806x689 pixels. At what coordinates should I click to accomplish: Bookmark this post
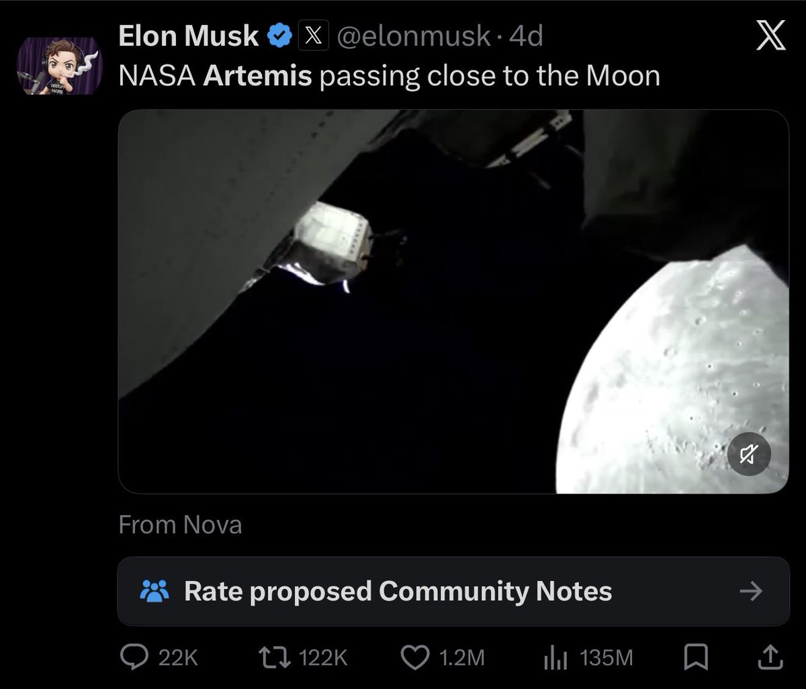pyautogui.click(x=695, y=657)
